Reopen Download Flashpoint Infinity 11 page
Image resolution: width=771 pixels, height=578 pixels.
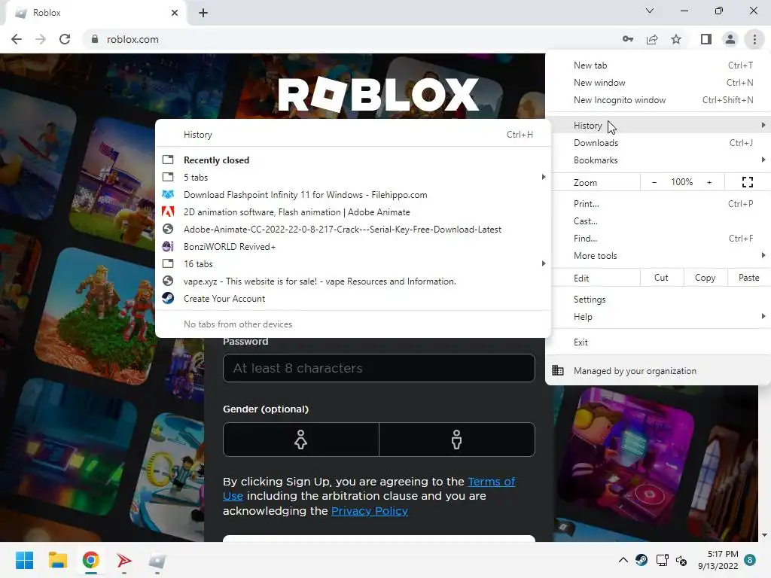(x=352, y=195)
